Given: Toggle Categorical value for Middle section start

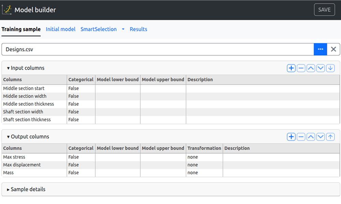Looking at the screenshot, I should coord(81,88).
